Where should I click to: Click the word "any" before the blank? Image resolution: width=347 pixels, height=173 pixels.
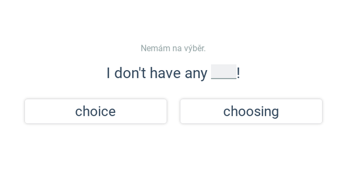coord(196,73)
